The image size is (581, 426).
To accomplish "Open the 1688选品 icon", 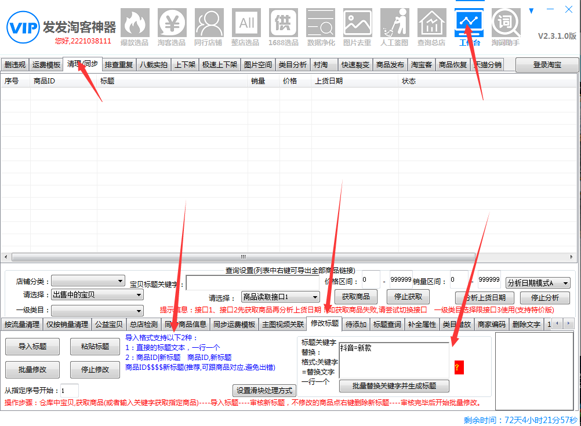I will pos(284,23).
